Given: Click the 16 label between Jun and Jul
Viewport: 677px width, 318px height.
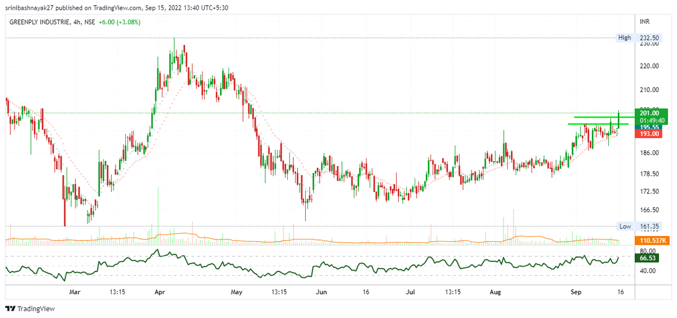Looking at the screenshot, I should (366, 292).
